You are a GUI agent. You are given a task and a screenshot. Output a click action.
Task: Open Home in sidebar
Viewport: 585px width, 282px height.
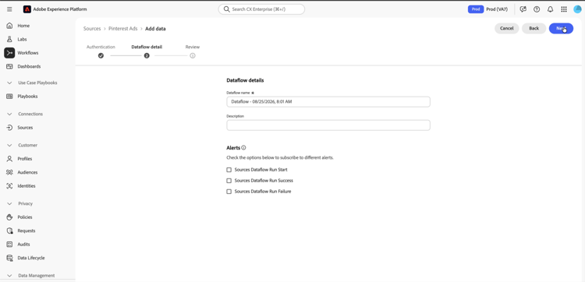click(x=23, y=26)
